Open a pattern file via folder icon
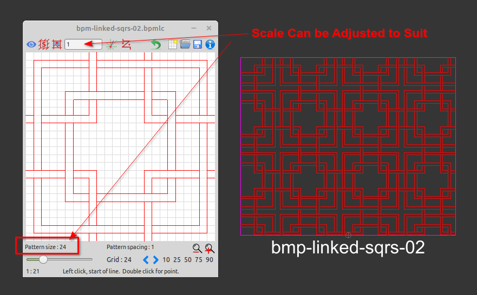 (x=185, y=44)
